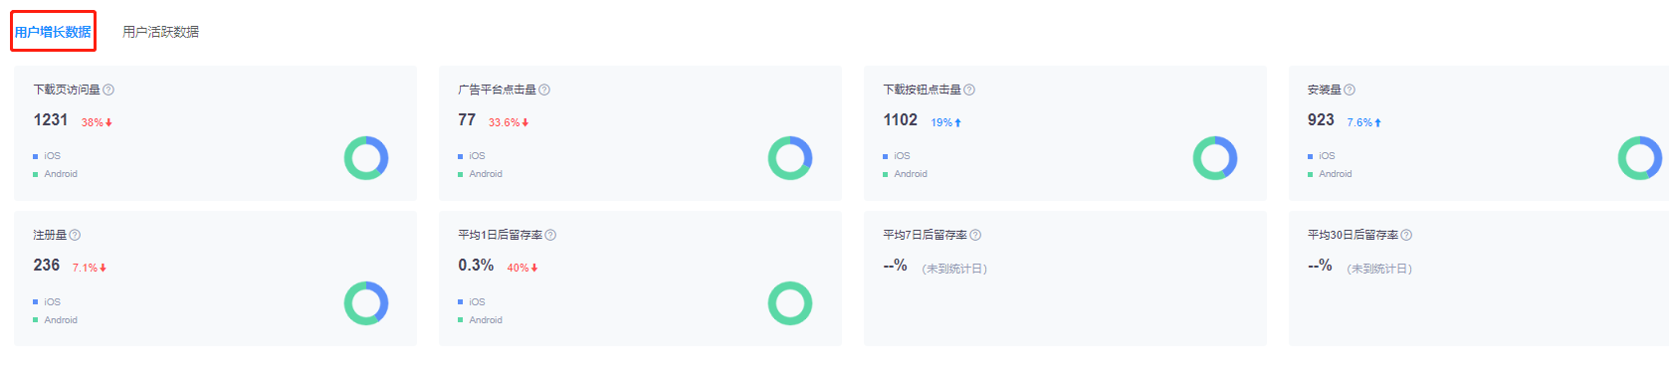Image resolution: width=1669 pixels, height=370 pixels.
Task: Open help icon beside 注册量
Action: (75, 235)
